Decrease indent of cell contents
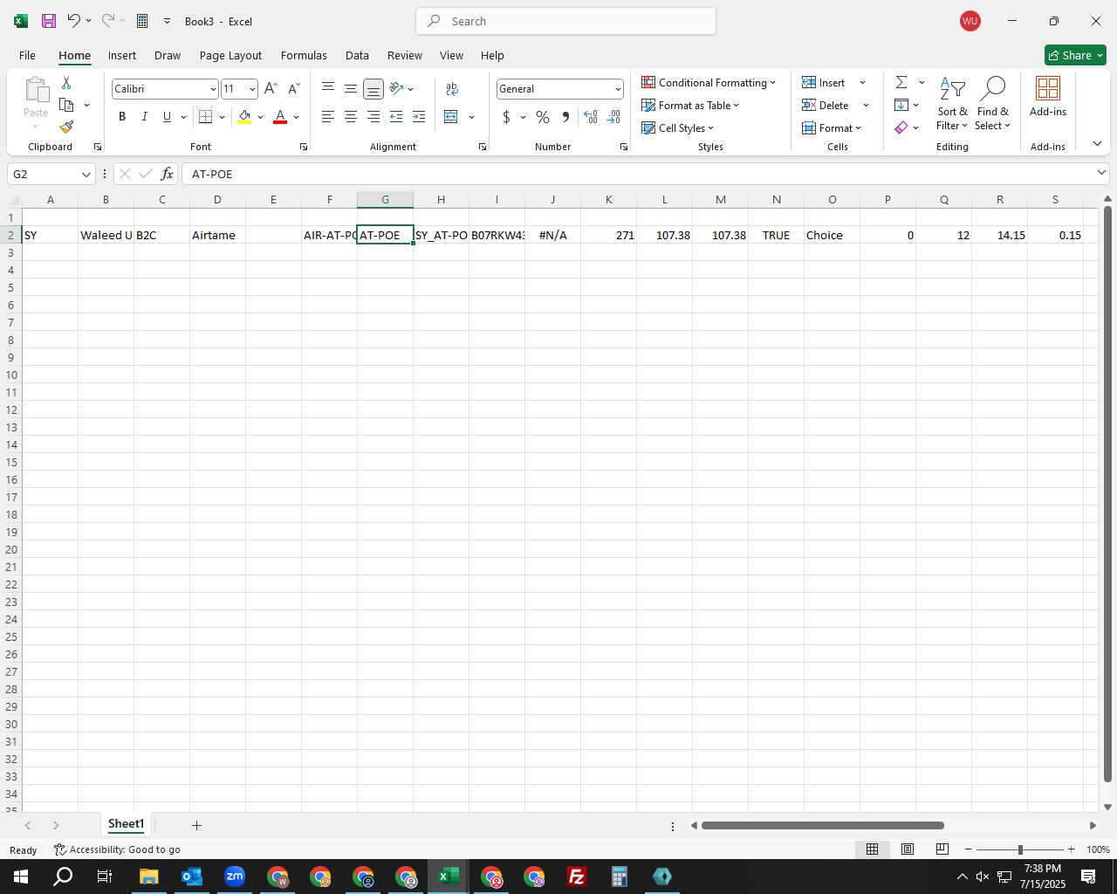The image size is (1117, 894). point(396,117)
